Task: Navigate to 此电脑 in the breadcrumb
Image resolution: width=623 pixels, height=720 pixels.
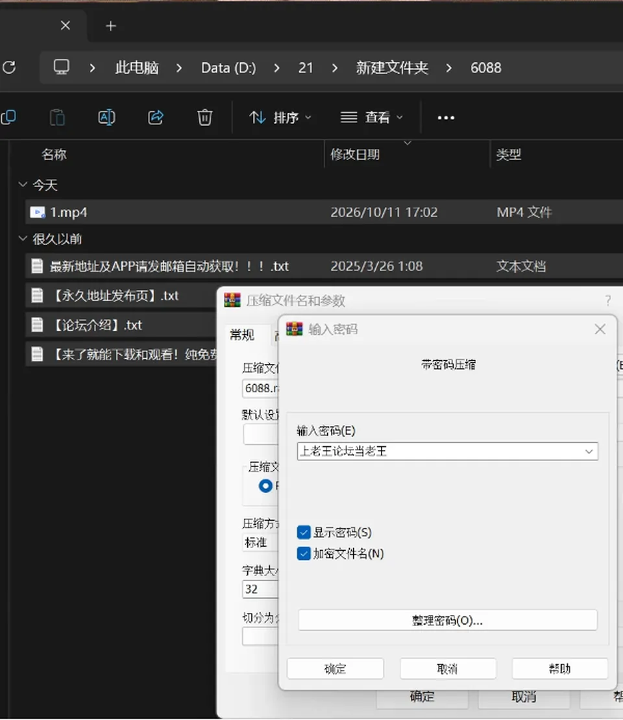Action: [x=136, y=68]
